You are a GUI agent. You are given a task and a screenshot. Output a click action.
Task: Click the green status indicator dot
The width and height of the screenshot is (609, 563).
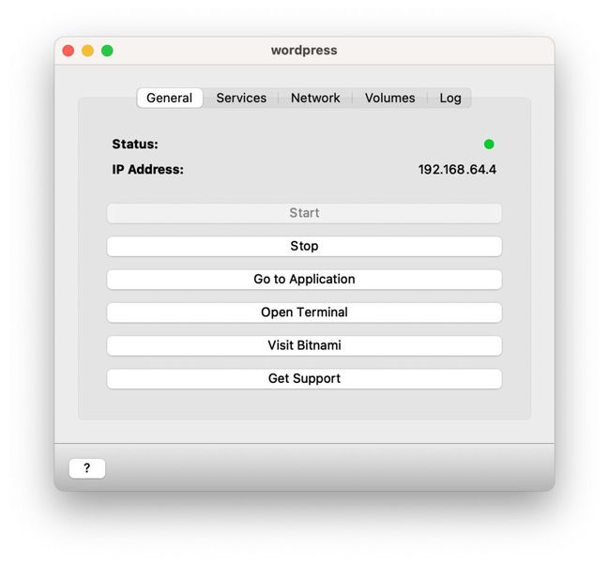(489, 145)
